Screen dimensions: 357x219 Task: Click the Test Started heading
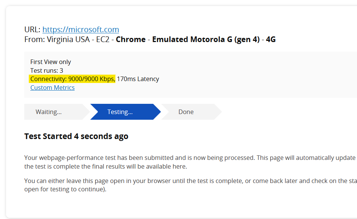coord(76,136)
